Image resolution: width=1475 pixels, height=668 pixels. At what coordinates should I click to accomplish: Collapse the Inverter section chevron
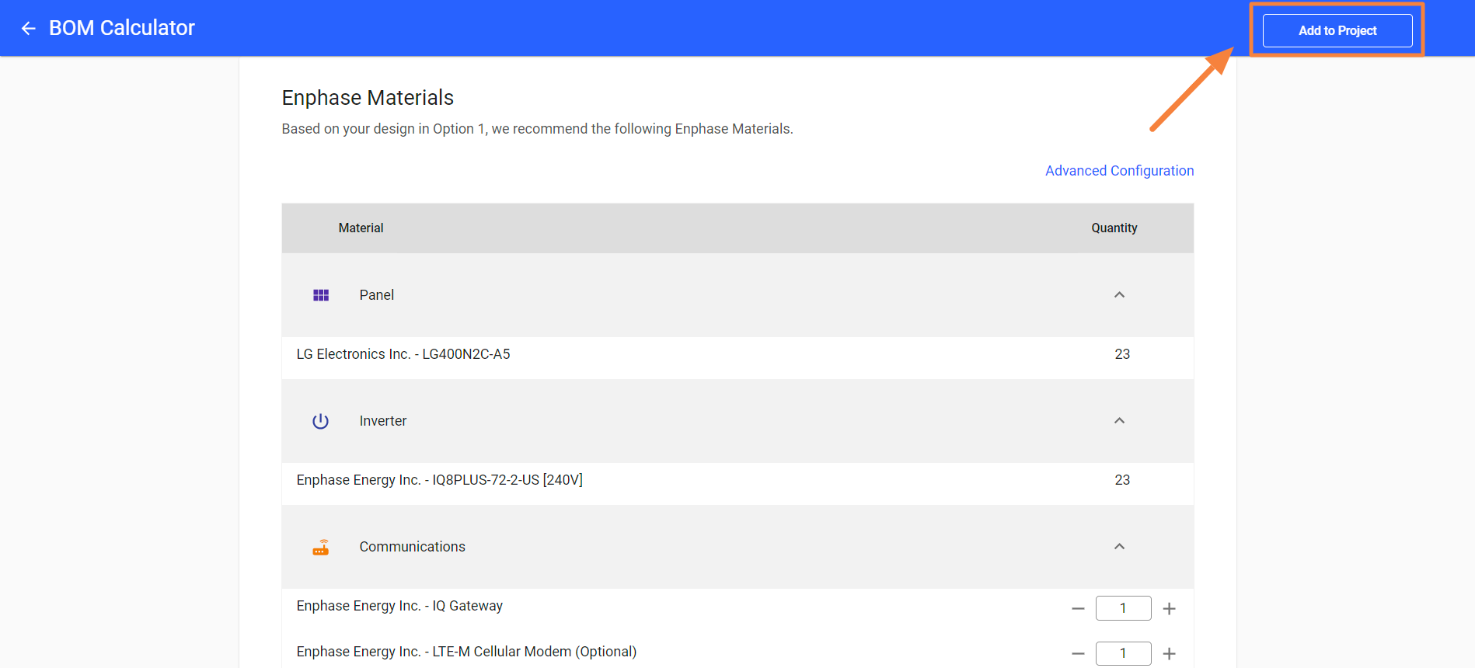click(x=1119, y=421)
